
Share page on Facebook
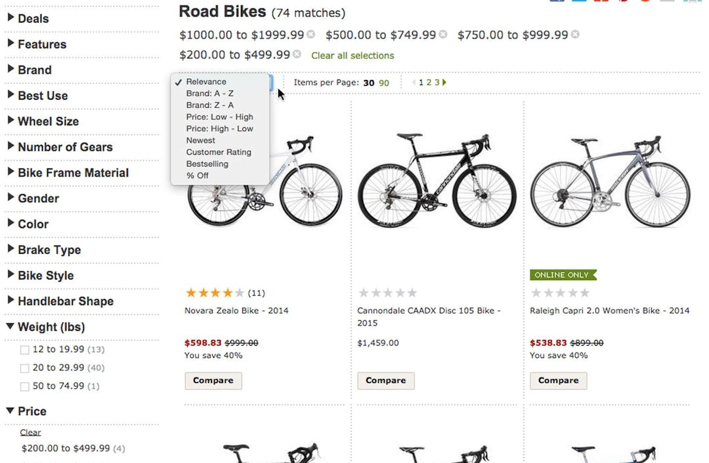(557, 3)
